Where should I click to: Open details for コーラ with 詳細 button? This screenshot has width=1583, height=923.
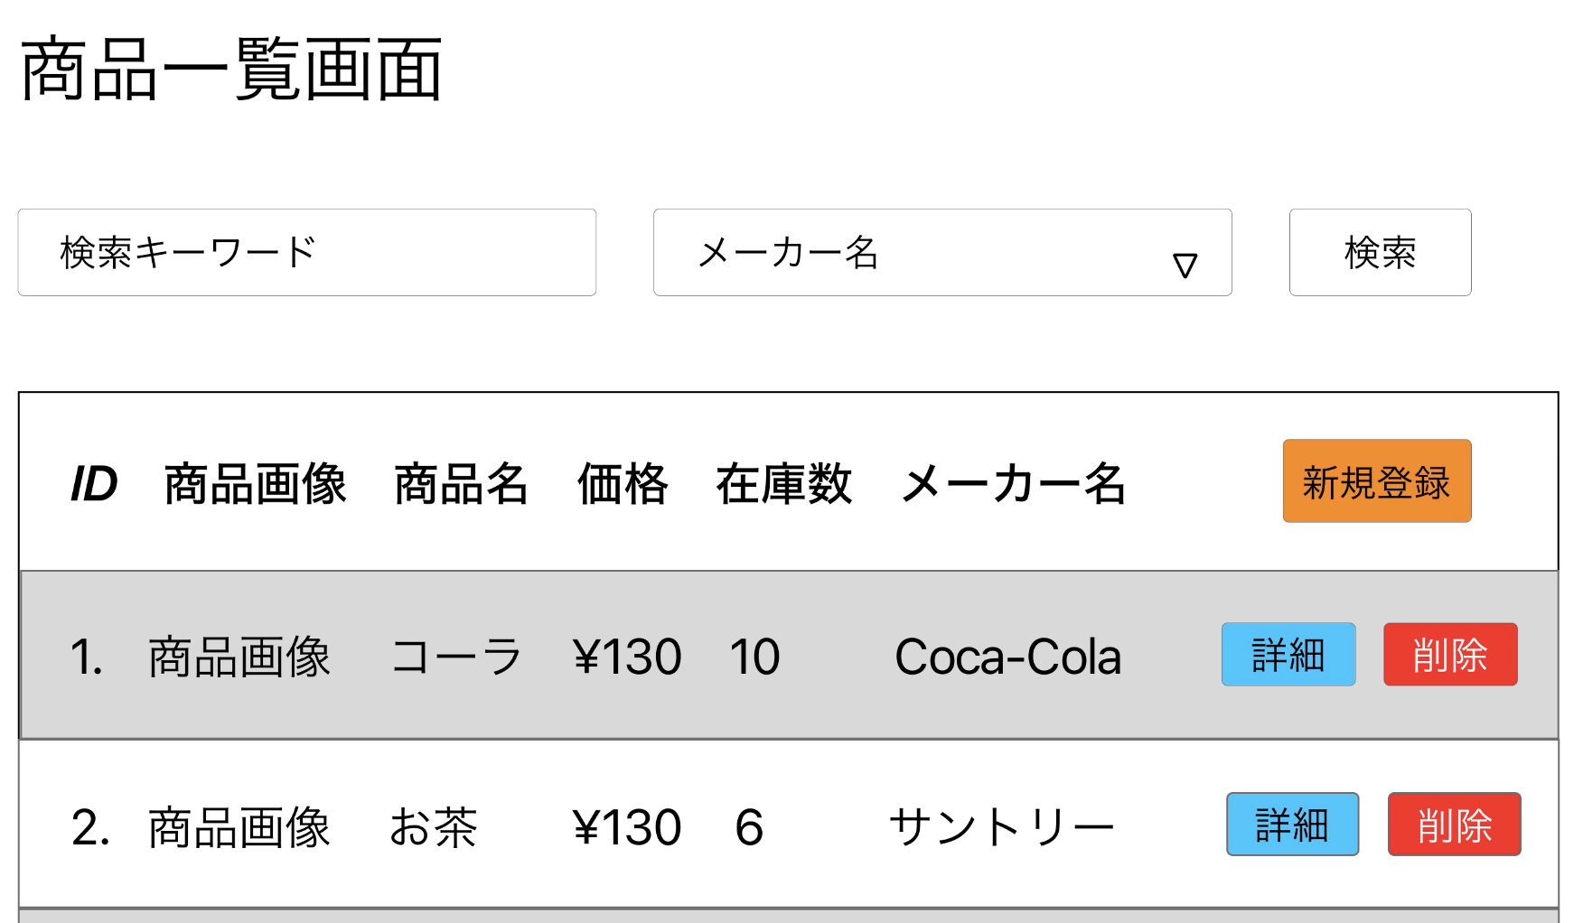[1288, 656]
